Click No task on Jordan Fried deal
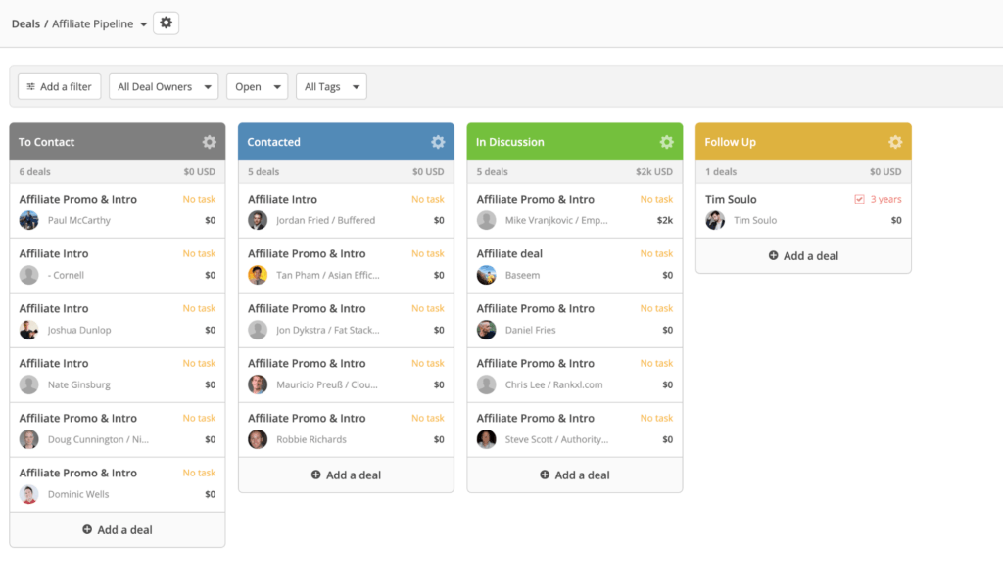Viewport: 1003px width, 588px height. pyautogui.click(x=427, y=199)
